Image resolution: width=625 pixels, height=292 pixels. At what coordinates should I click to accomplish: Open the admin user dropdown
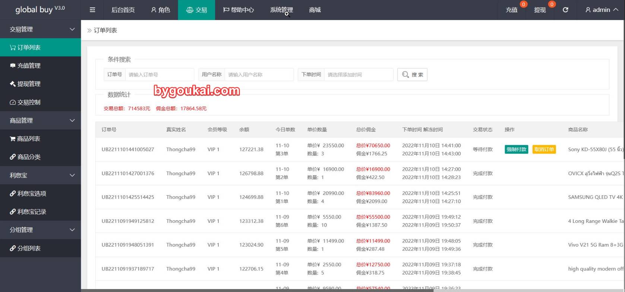pos(601,10)
